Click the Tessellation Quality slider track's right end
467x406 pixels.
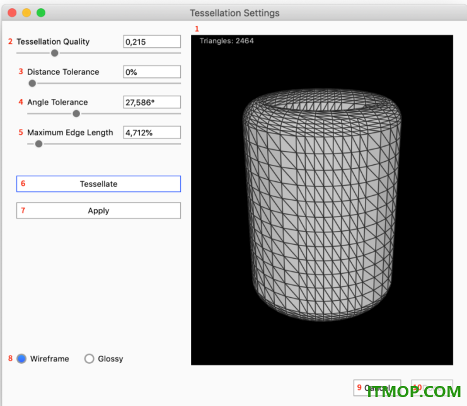pos(179,54)
